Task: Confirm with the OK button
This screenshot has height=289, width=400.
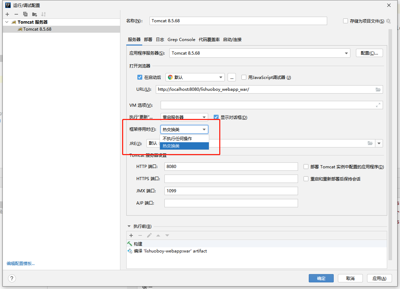Action: [x=321, y=278]
